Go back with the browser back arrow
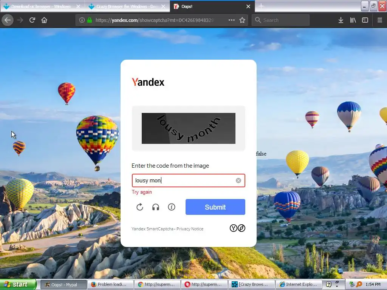The image size is (387, 290). tap(8, 20)
